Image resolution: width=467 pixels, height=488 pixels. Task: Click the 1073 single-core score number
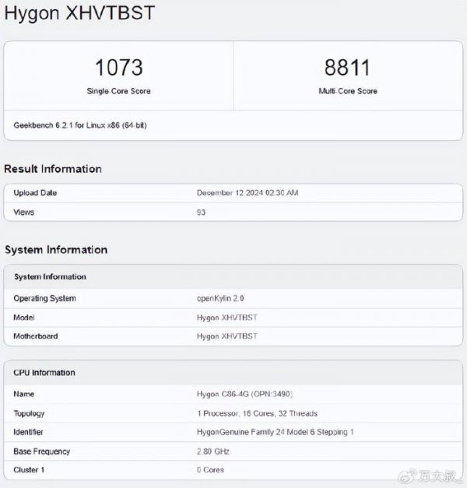118,67
